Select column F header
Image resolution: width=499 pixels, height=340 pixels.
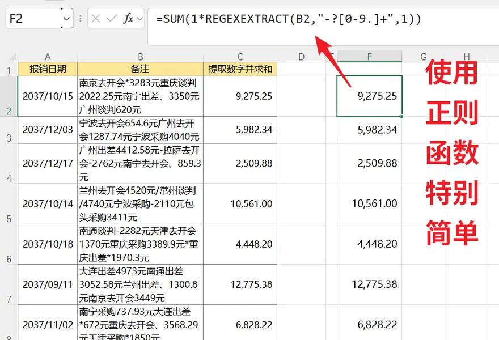(x=370, y=56)
